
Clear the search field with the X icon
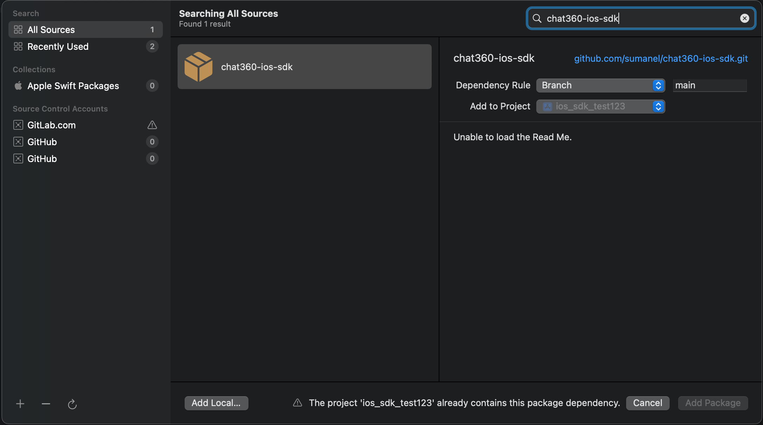744,18
